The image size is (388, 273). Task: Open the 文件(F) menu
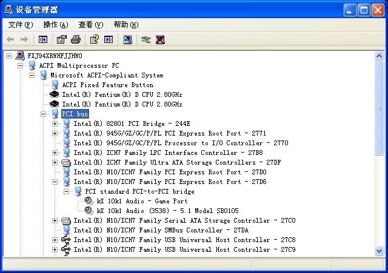pos(21,25)
